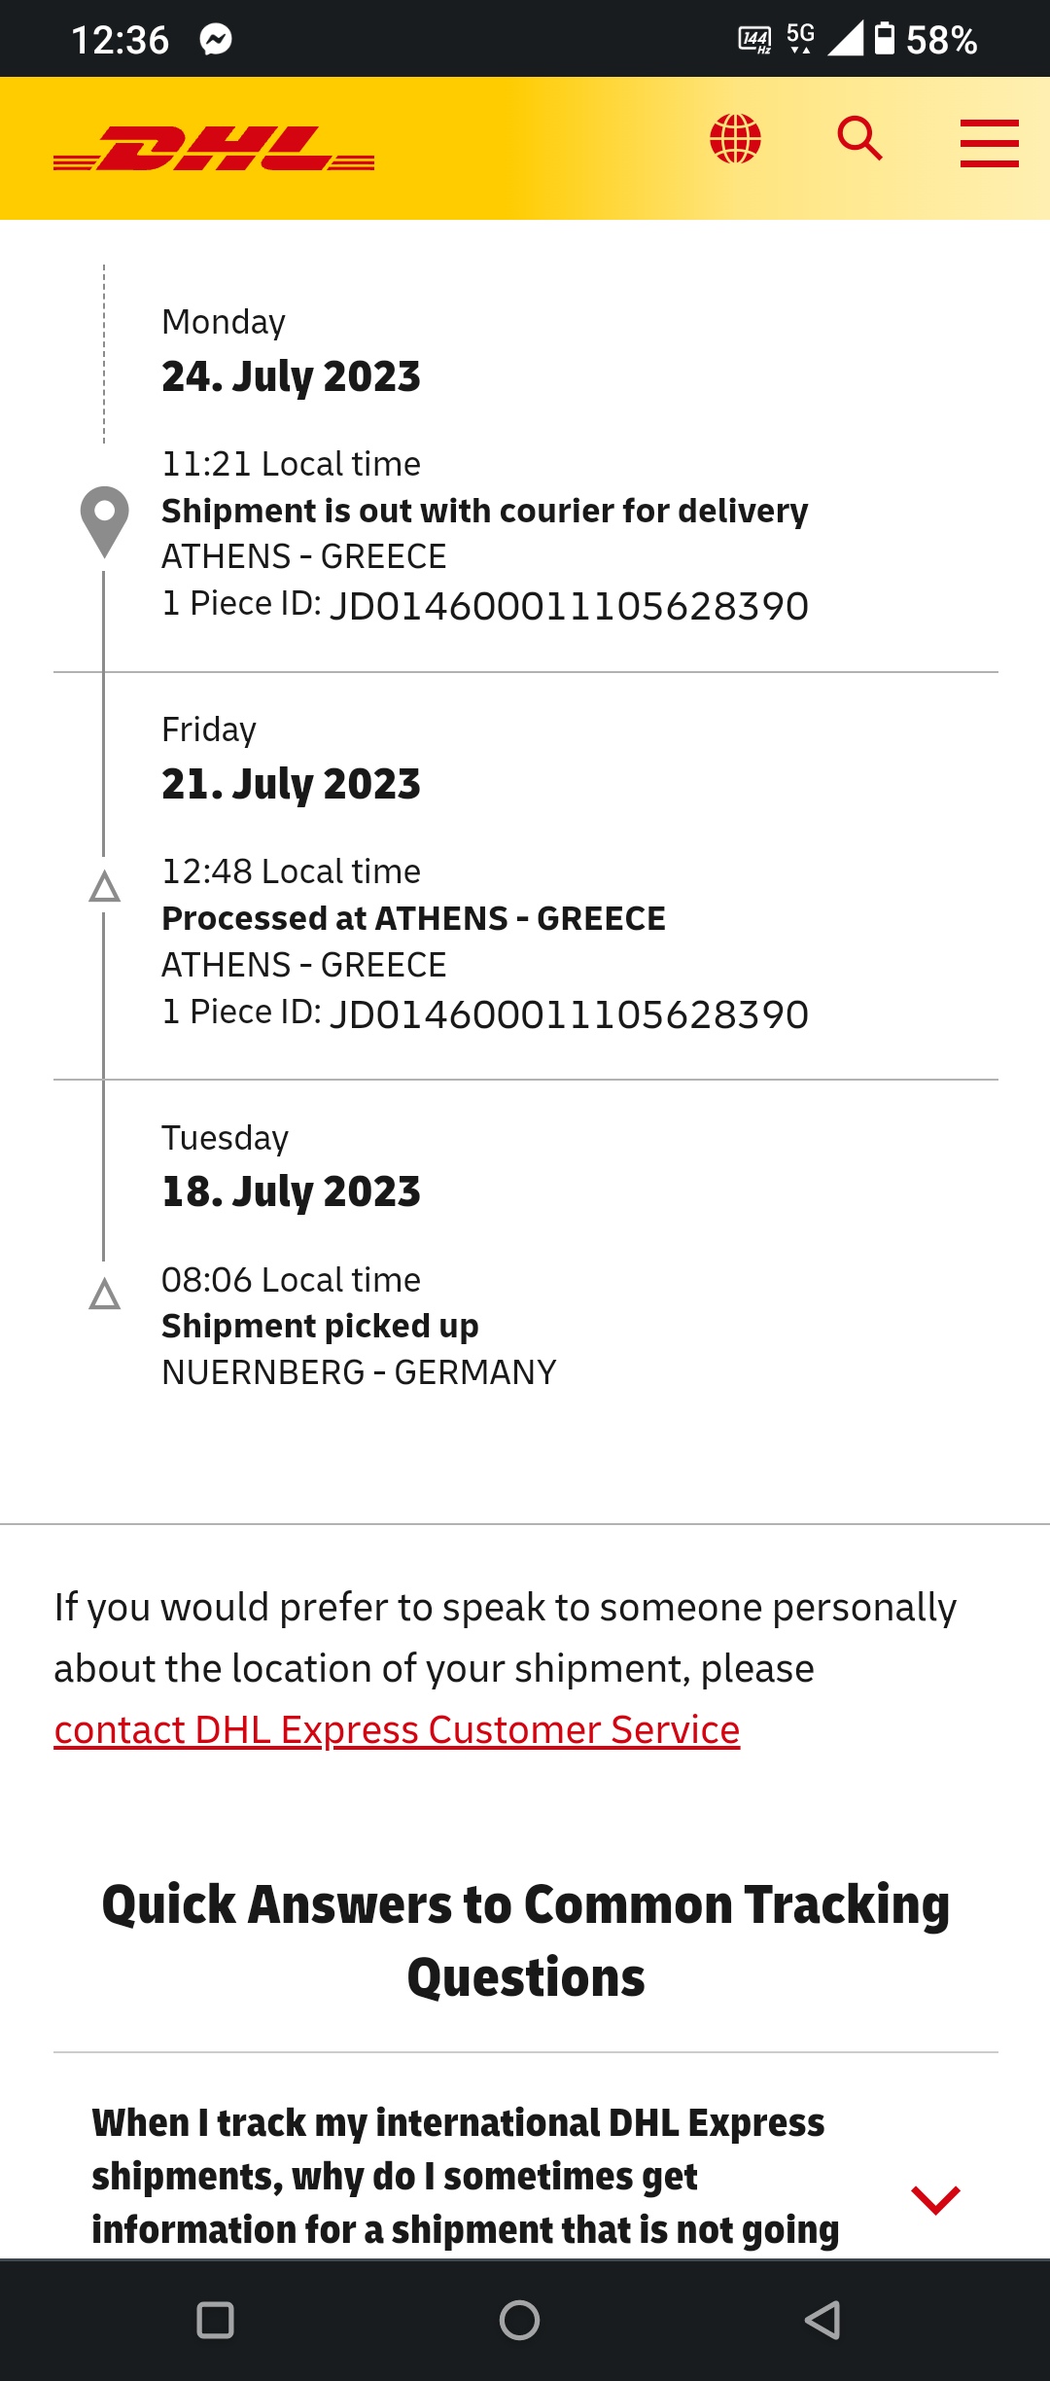Tap the battery indicator in status bar
Screen dimensions: 1050x2381
(884, 38)
